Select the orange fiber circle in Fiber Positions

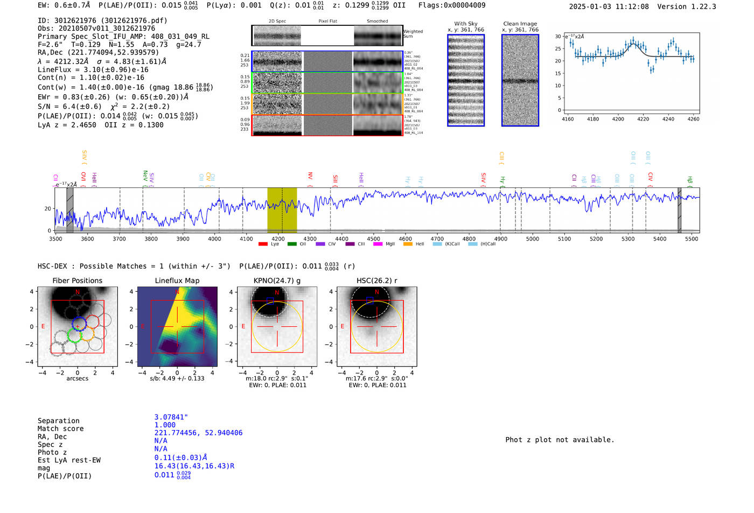[87, 334]
